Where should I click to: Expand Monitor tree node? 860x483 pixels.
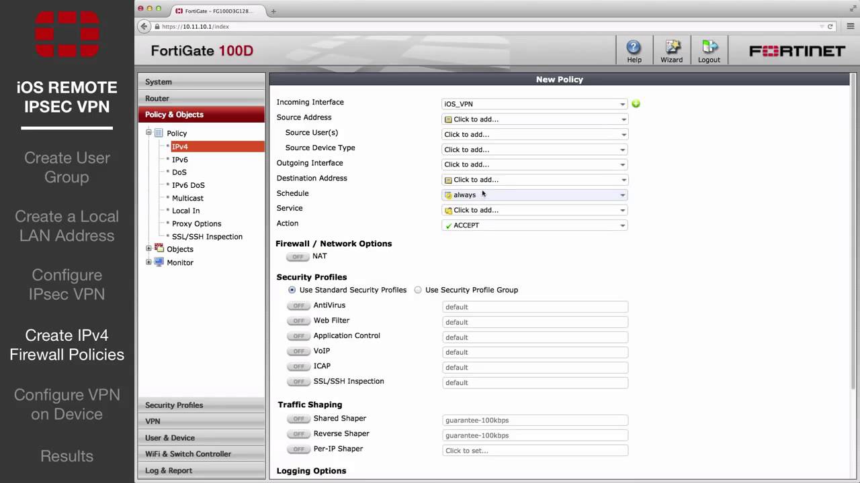[x=148, y=262]
